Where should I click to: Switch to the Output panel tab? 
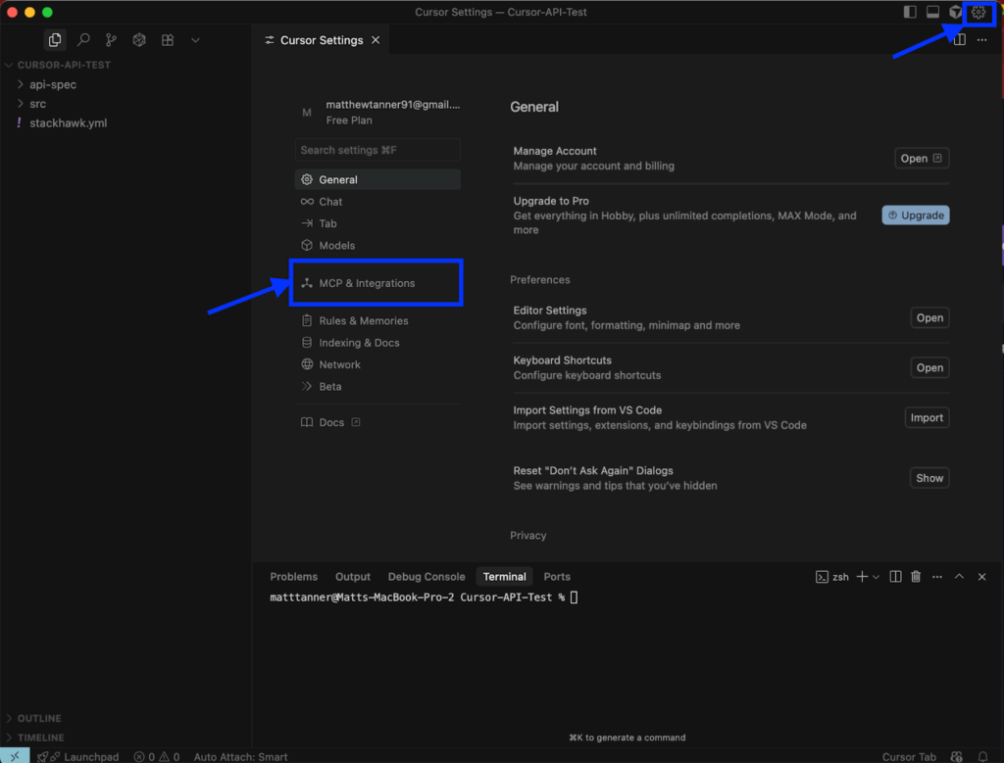click(x=353, y=576)
